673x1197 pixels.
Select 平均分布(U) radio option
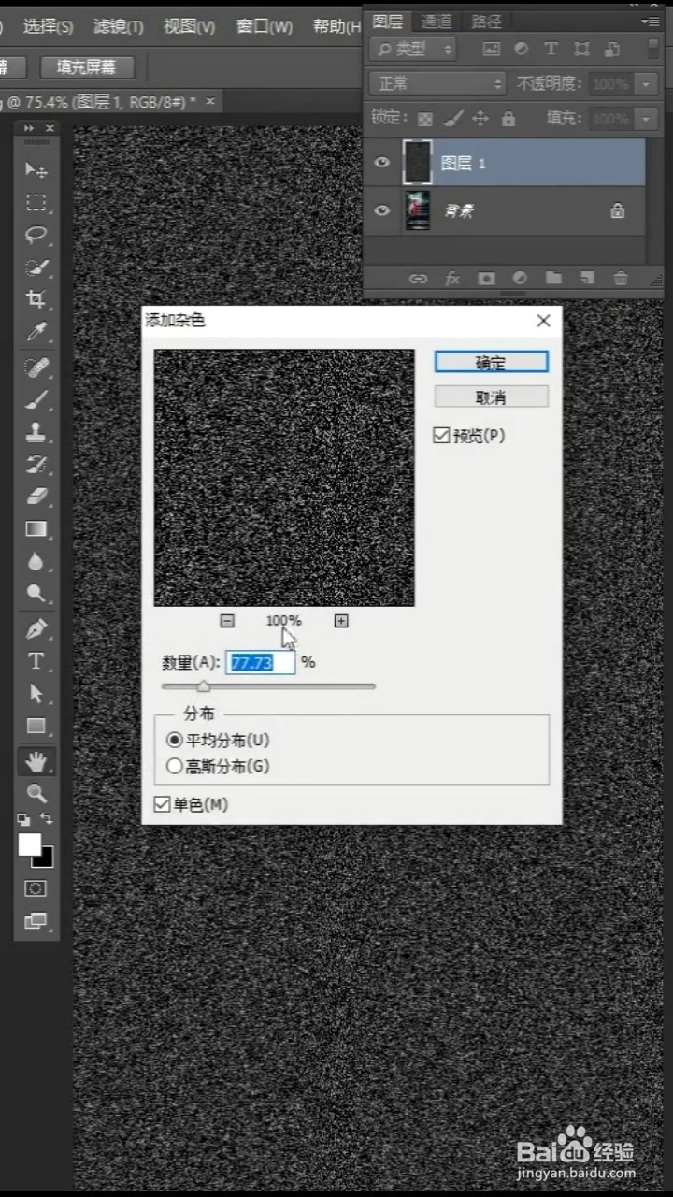coord(174,740)
